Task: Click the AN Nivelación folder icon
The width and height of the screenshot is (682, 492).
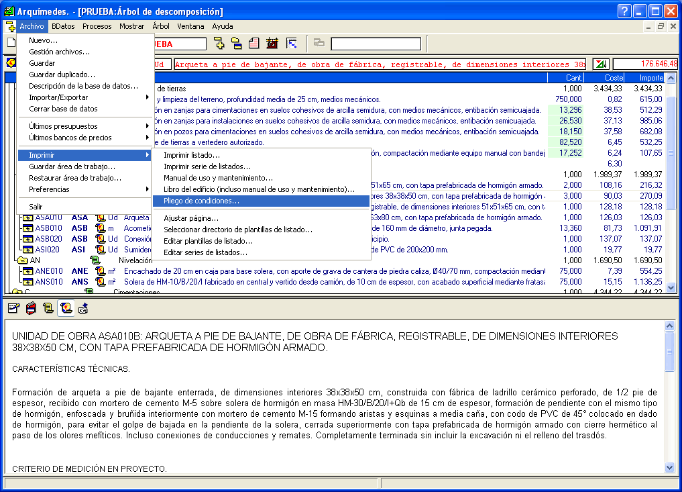Action: (x=21, y=260)
